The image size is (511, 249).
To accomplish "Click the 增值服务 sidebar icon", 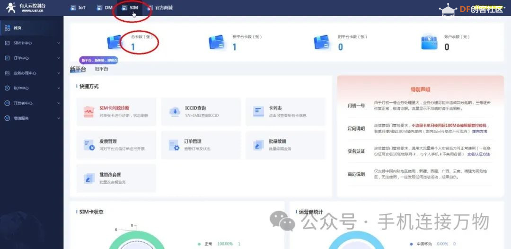I will (7, 118).
